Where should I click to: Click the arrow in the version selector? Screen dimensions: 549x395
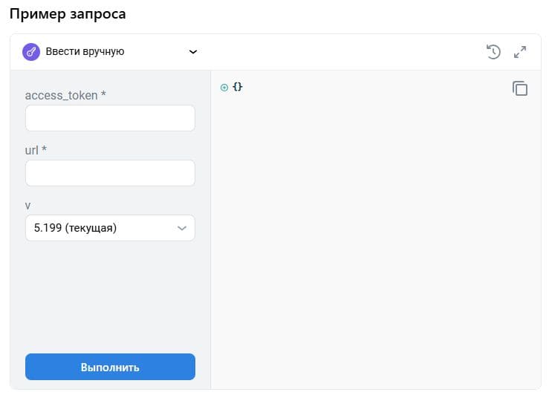[182, 228]
